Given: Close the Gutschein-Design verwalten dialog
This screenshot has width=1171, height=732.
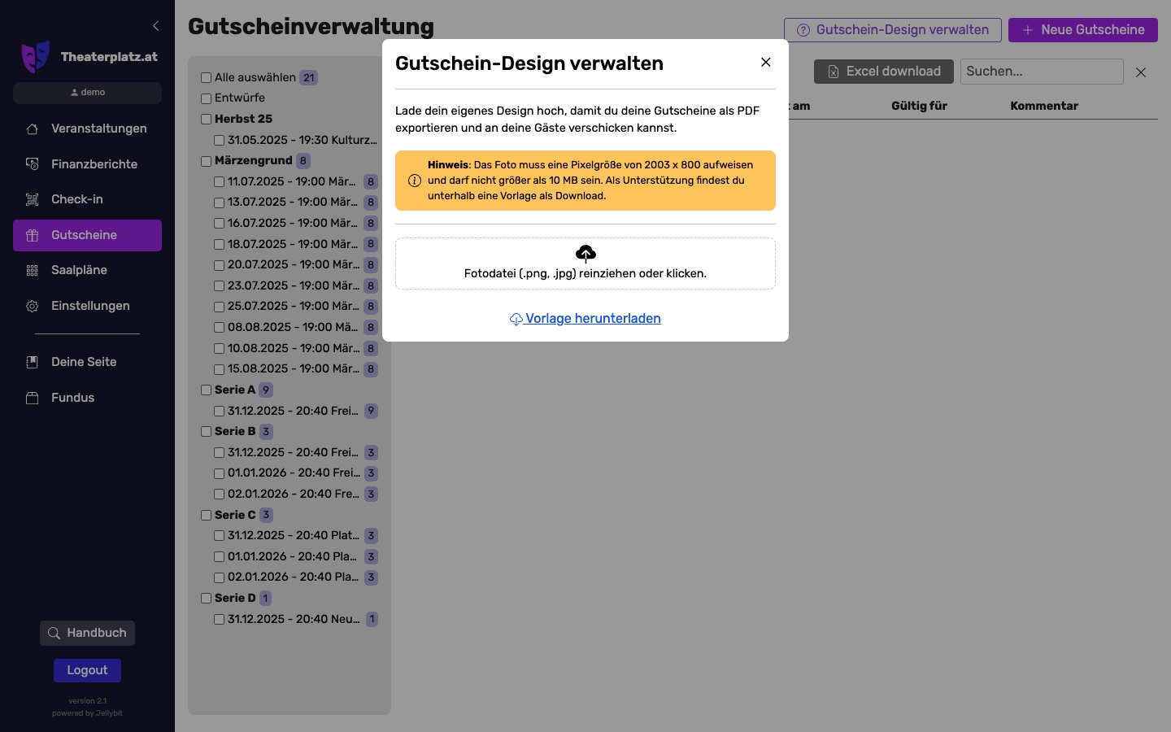Looking at the screenshot, I should pyautogui.click(x=765, y=63).
